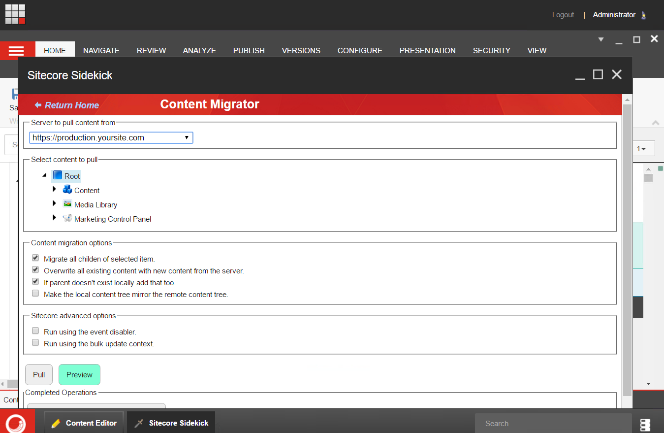Toggle If parent doesn't exist locally checkbox

[x=35, y=281]
